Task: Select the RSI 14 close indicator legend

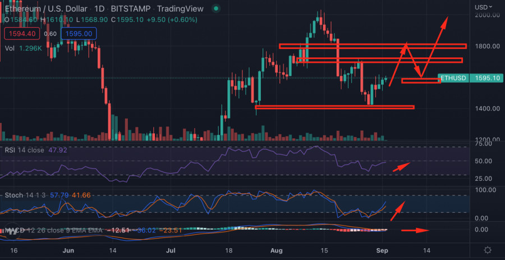Action: (x=25, y=150)
